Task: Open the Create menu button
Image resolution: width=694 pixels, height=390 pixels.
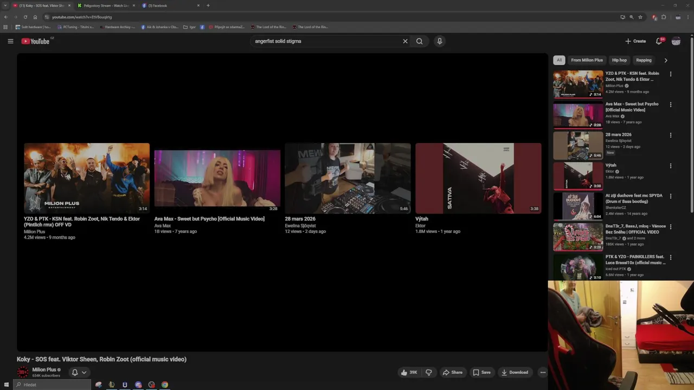Action: coord(635,41)
